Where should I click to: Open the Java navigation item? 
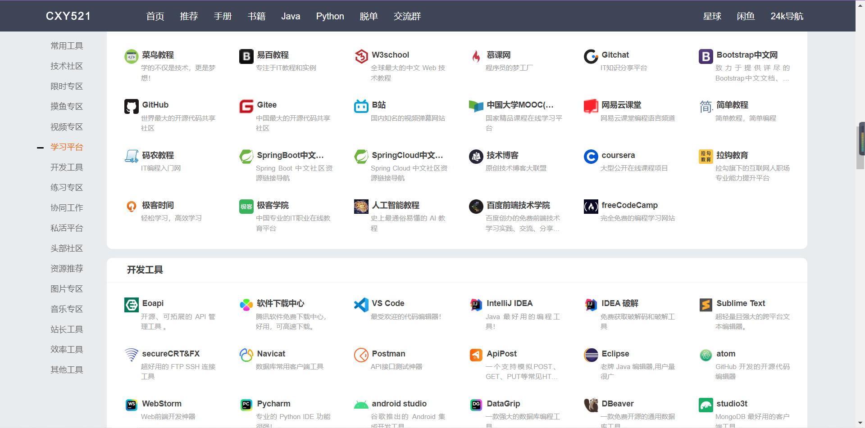291,16
